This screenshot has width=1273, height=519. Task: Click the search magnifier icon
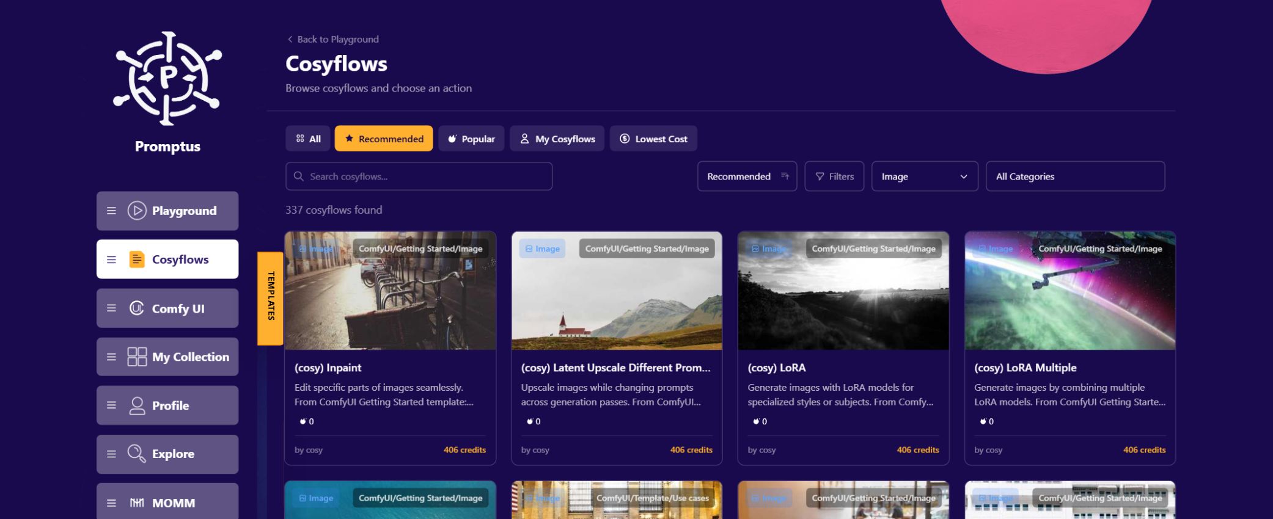pos(299,176)
